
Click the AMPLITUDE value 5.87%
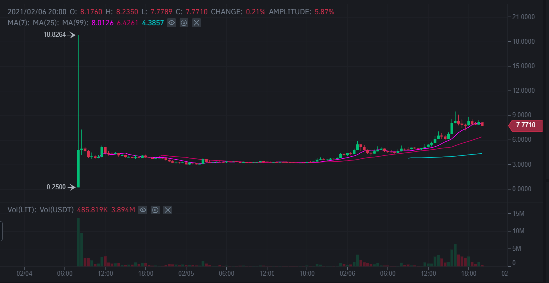(324, 12)
